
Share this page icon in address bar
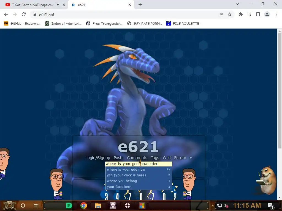pos(221,15)
